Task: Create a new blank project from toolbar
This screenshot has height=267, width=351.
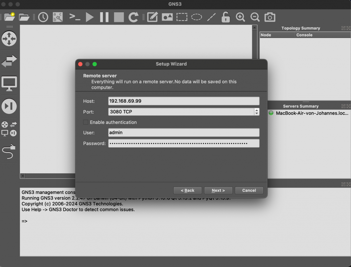Action: click(9, 17)
